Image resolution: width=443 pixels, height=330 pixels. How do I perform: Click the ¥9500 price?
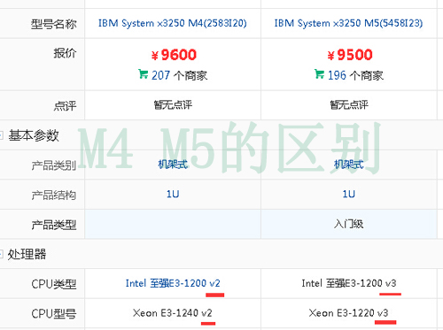[350, 55]
